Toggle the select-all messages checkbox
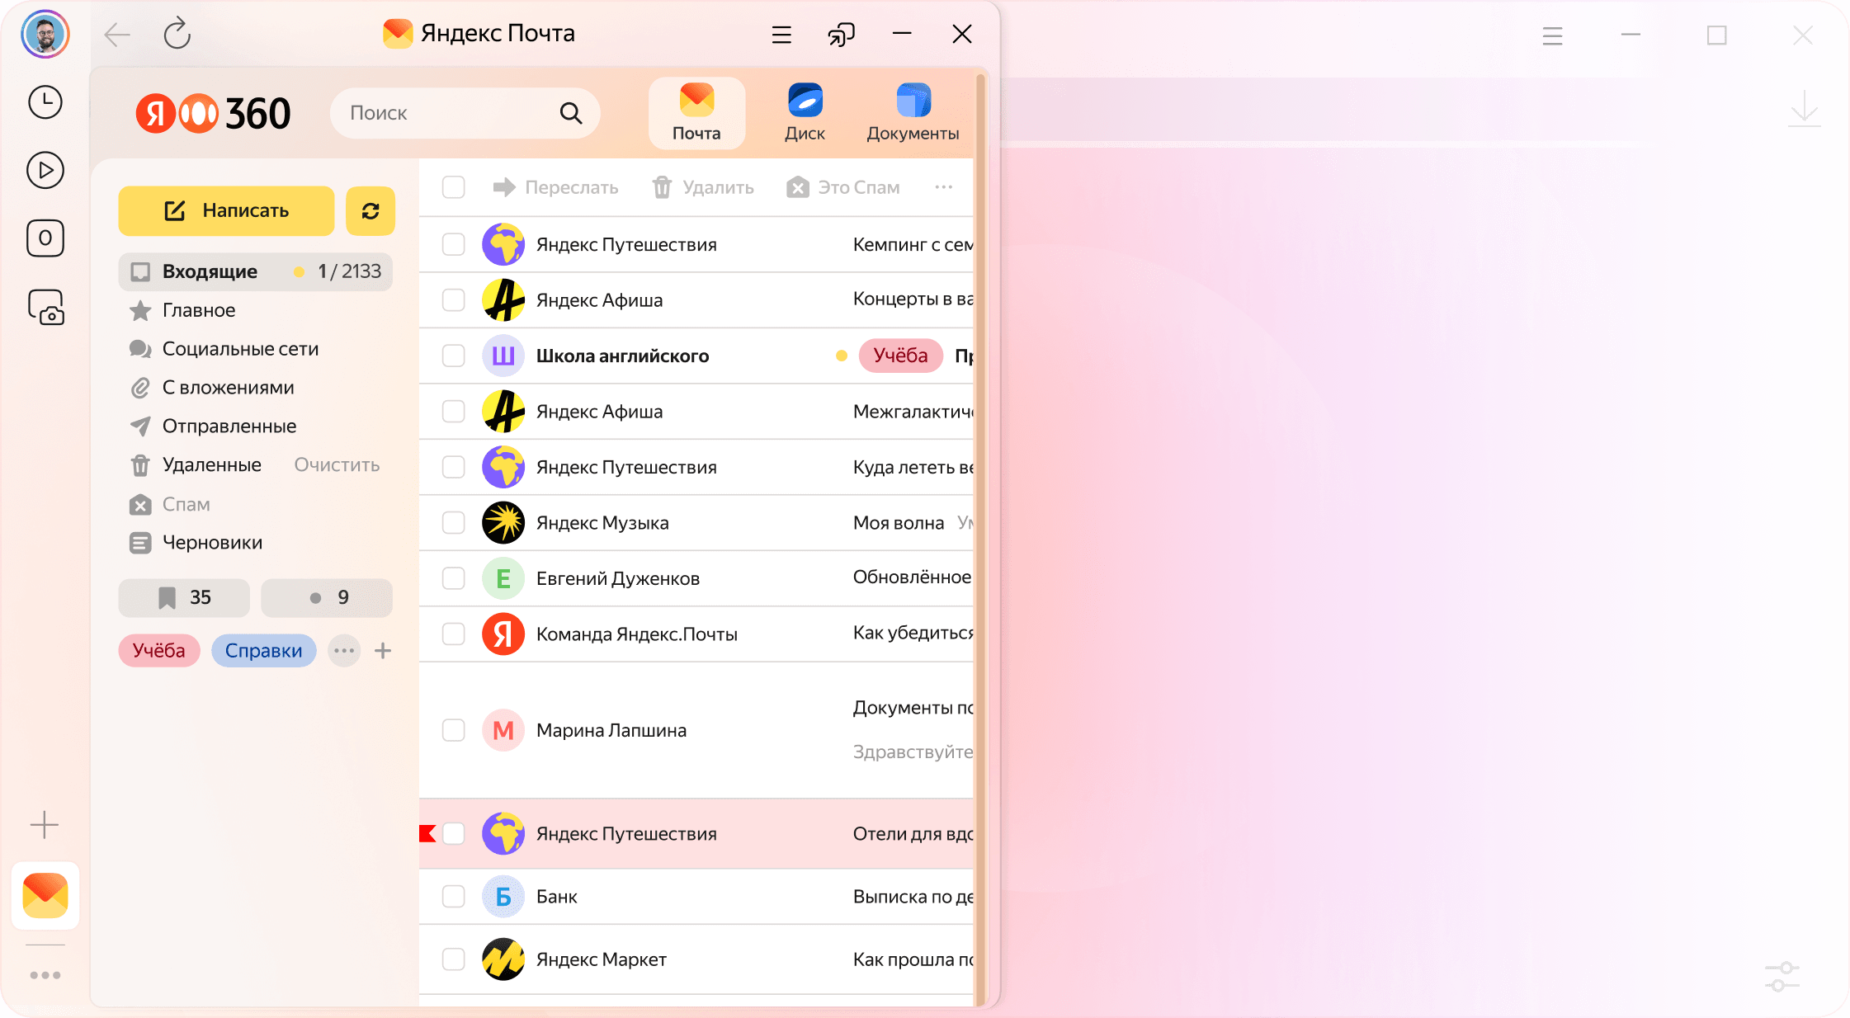 click(454, 187)
